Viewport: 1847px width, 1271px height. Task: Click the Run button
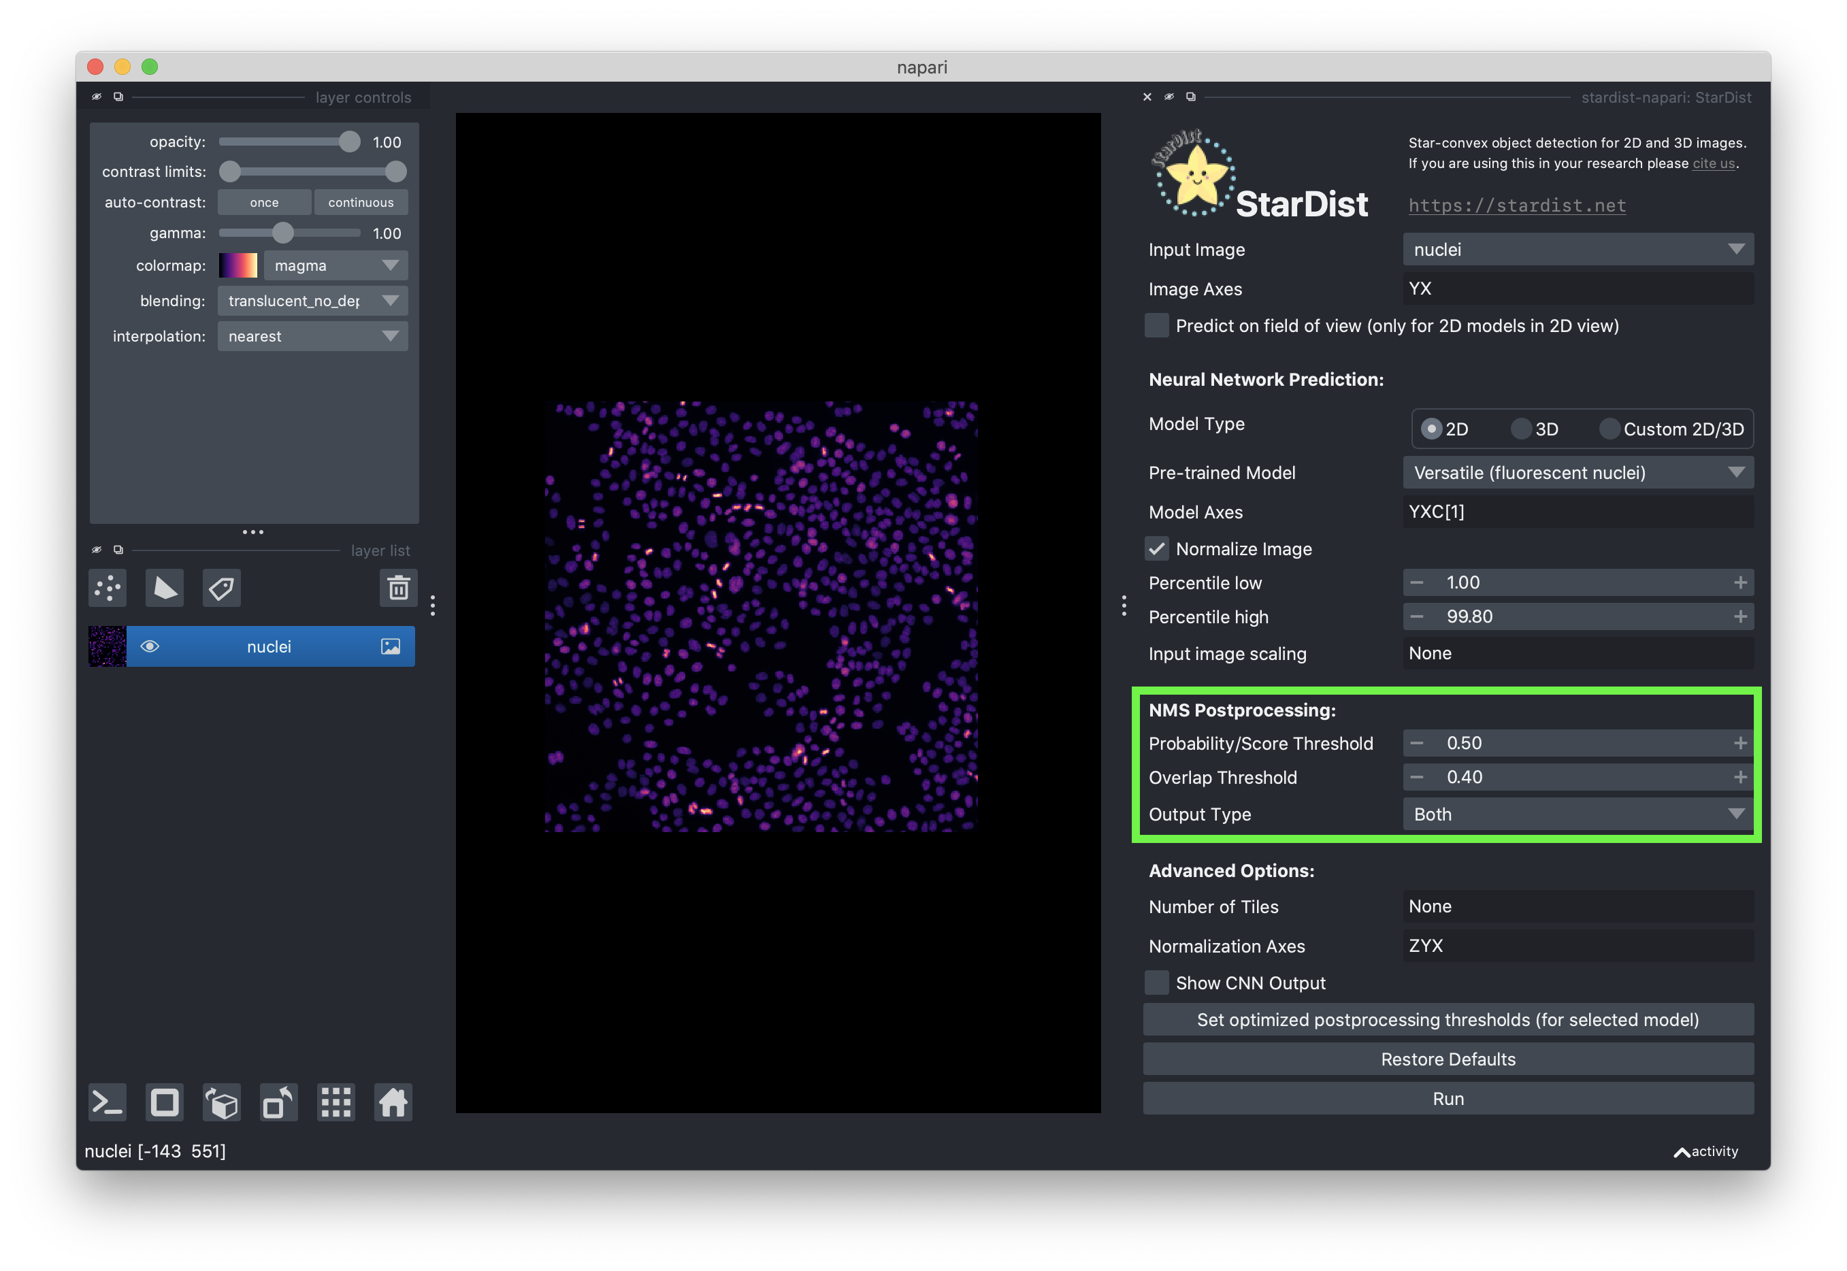[x=1448, y=1099]
